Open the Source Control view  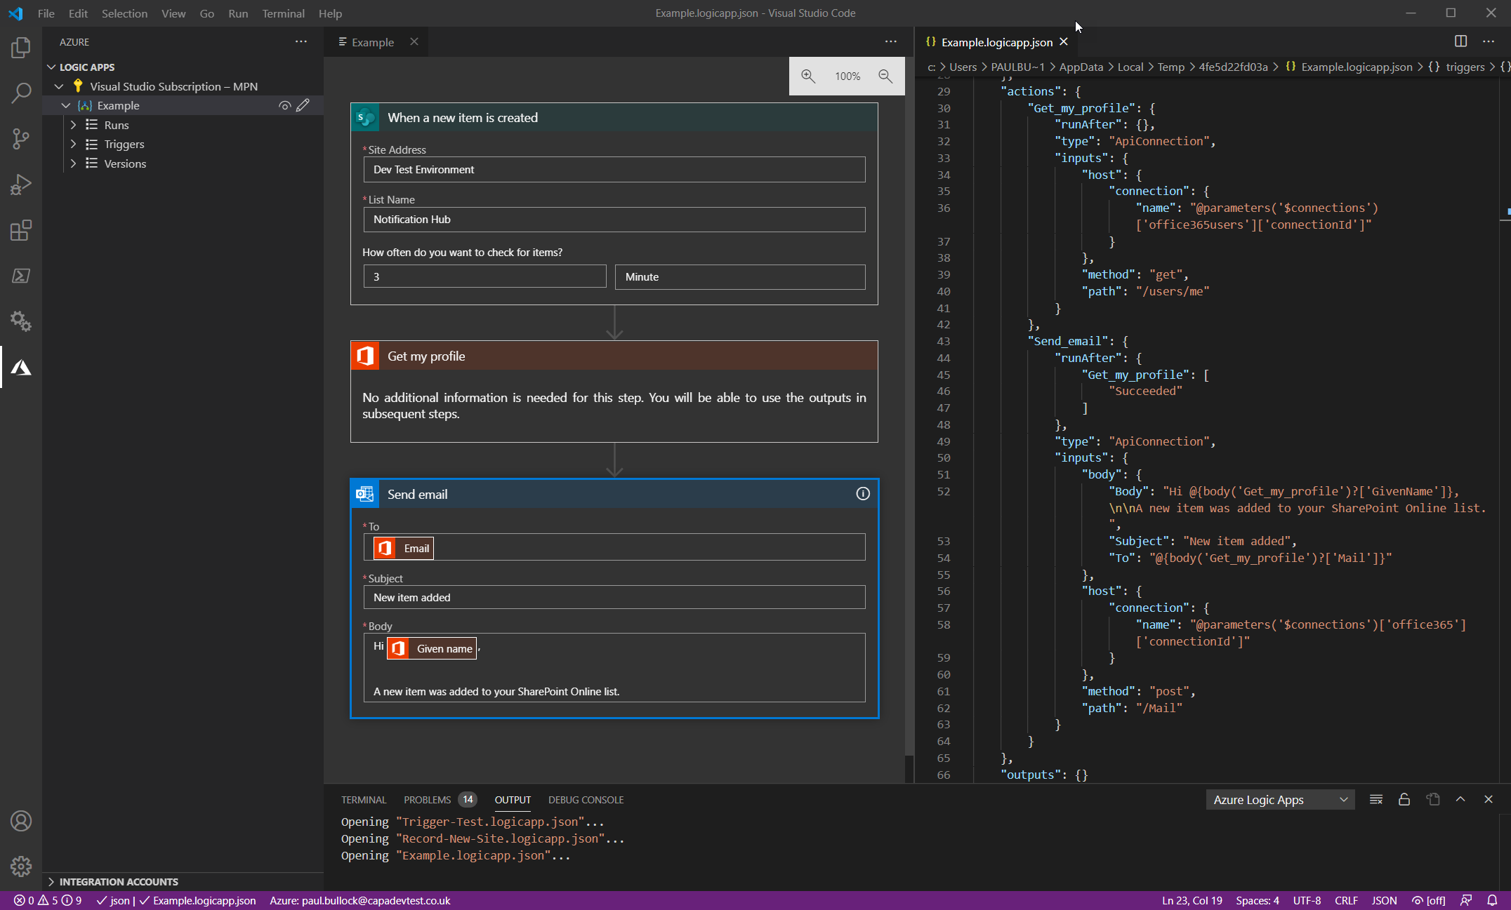[21, 138]
